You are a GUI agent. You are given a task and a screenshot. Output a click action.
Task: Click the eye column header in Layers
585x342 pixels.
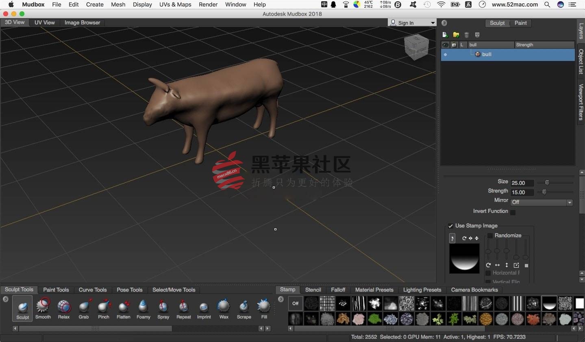(x=446, y=45)
